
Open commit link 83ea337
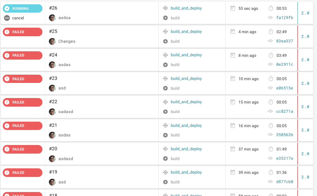pyautogui.click(x=284, y=41)
